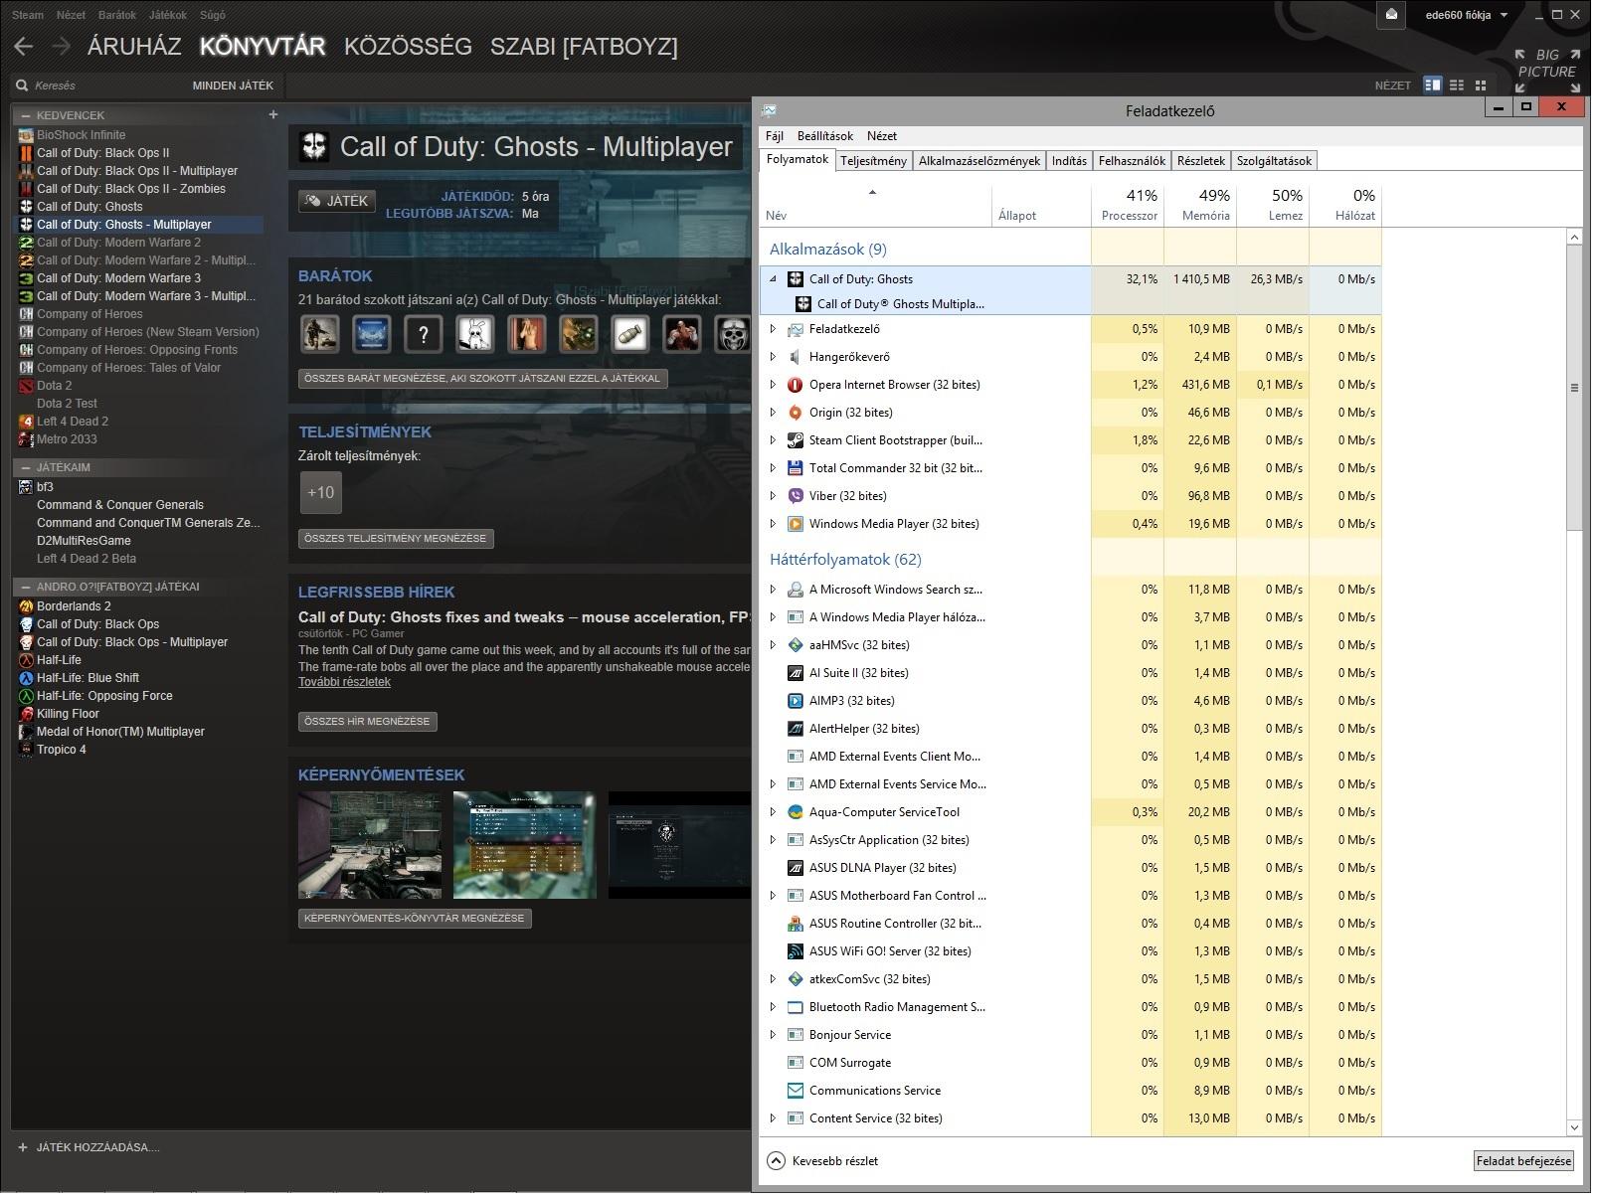
Task: Click the Feladatkezelő vertical scrollbar thumb
Action: [x=1573, y=388]
